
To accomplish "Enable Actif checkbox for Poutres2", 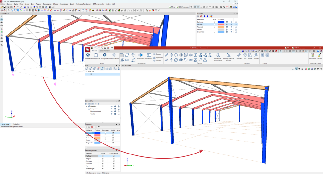I will [x=214, y=27].
